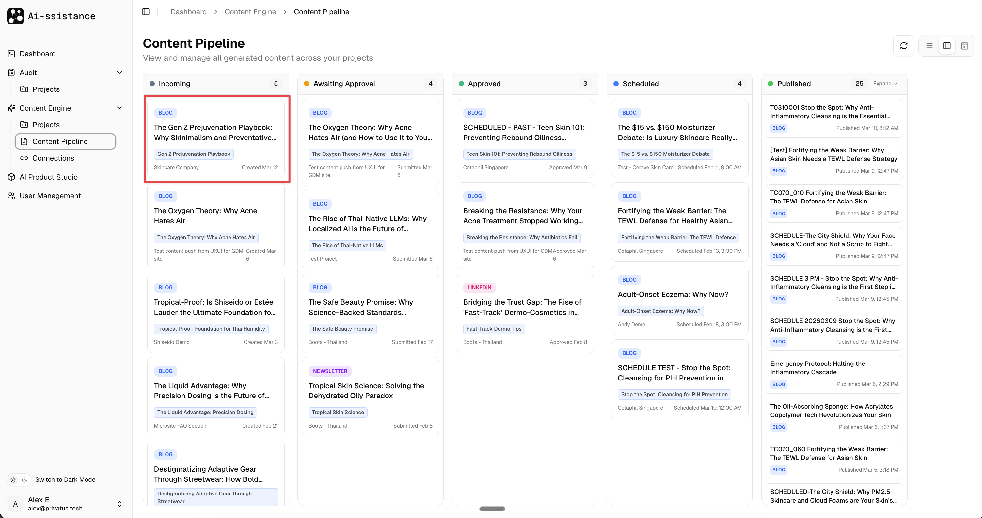Select the kanban column view
The image size is (982, 518).
tap(947, 45)
